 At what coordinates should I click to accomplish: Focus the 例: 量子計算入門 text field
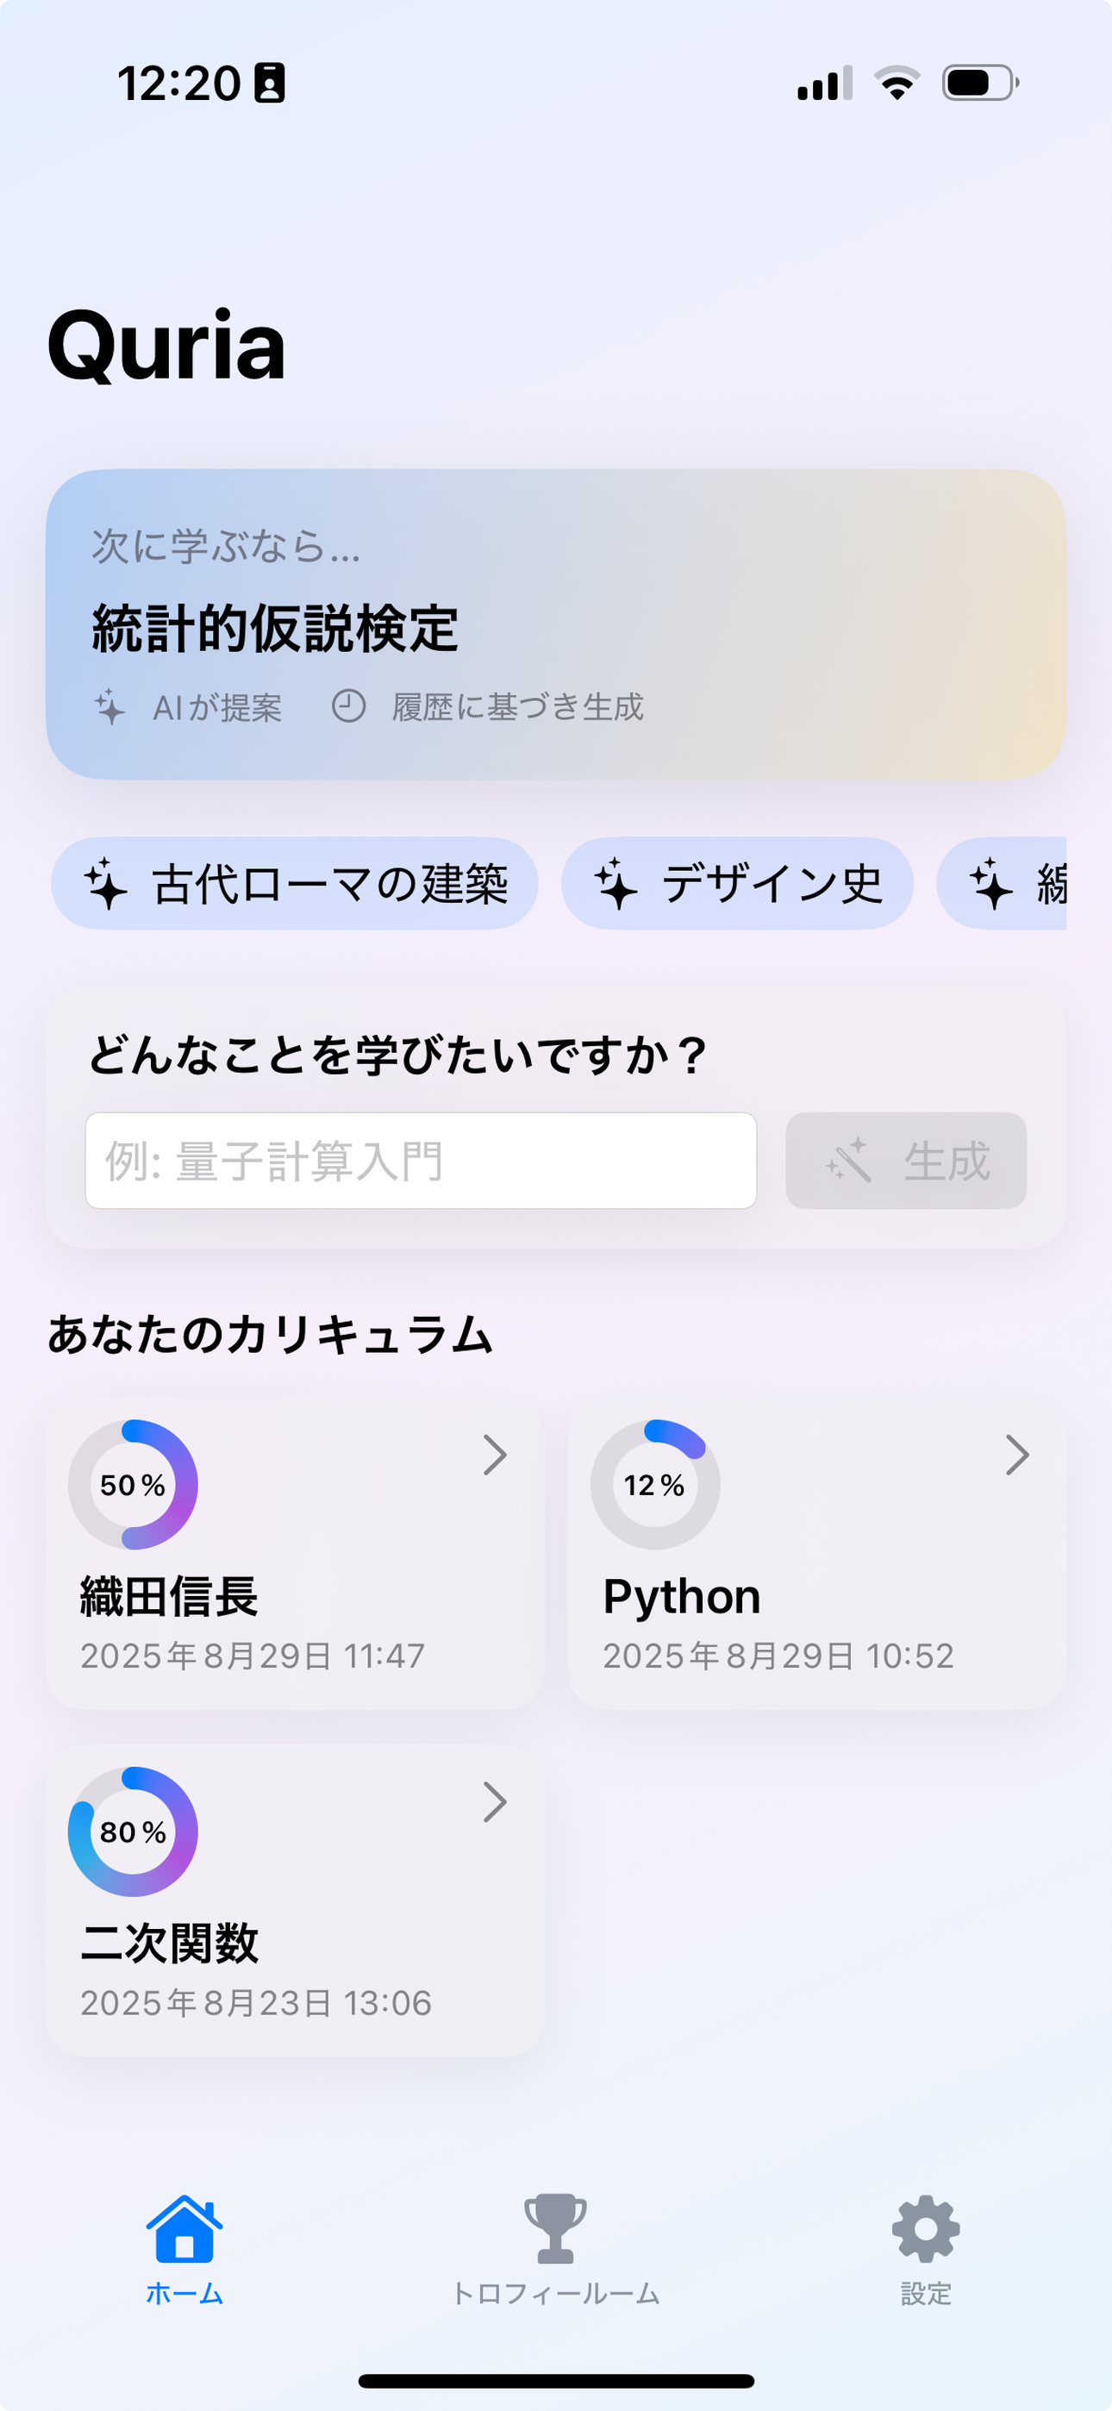(x=421, y=1161)
